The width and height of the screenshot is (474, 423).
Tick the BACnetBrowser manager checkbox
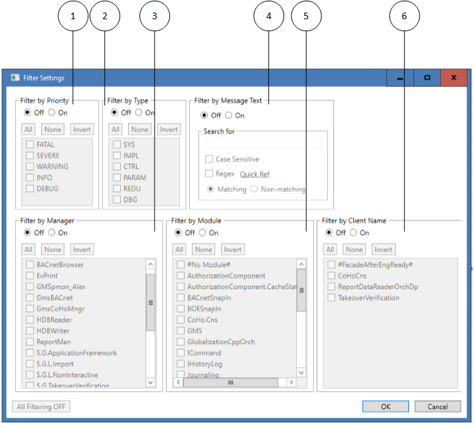[30, 264]
